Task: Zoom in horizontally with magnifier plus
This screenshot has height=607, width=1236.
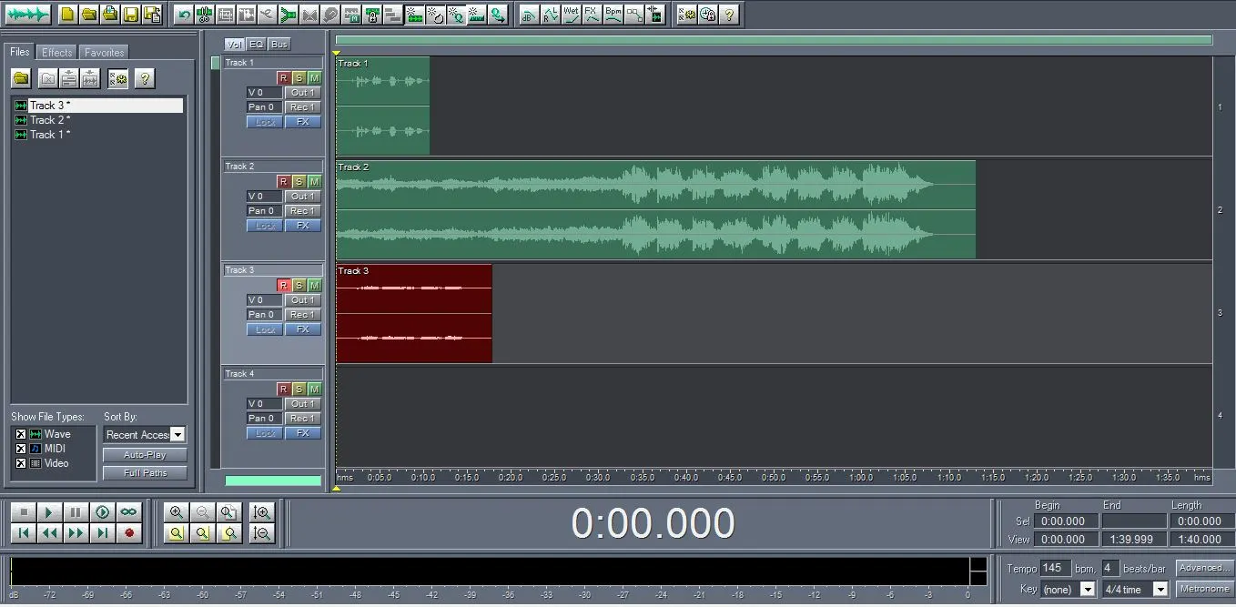Action: click(x=177, y=512)
